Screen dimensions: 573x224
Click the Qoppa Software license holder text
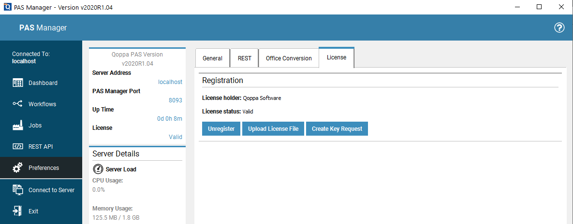[262, 98]
